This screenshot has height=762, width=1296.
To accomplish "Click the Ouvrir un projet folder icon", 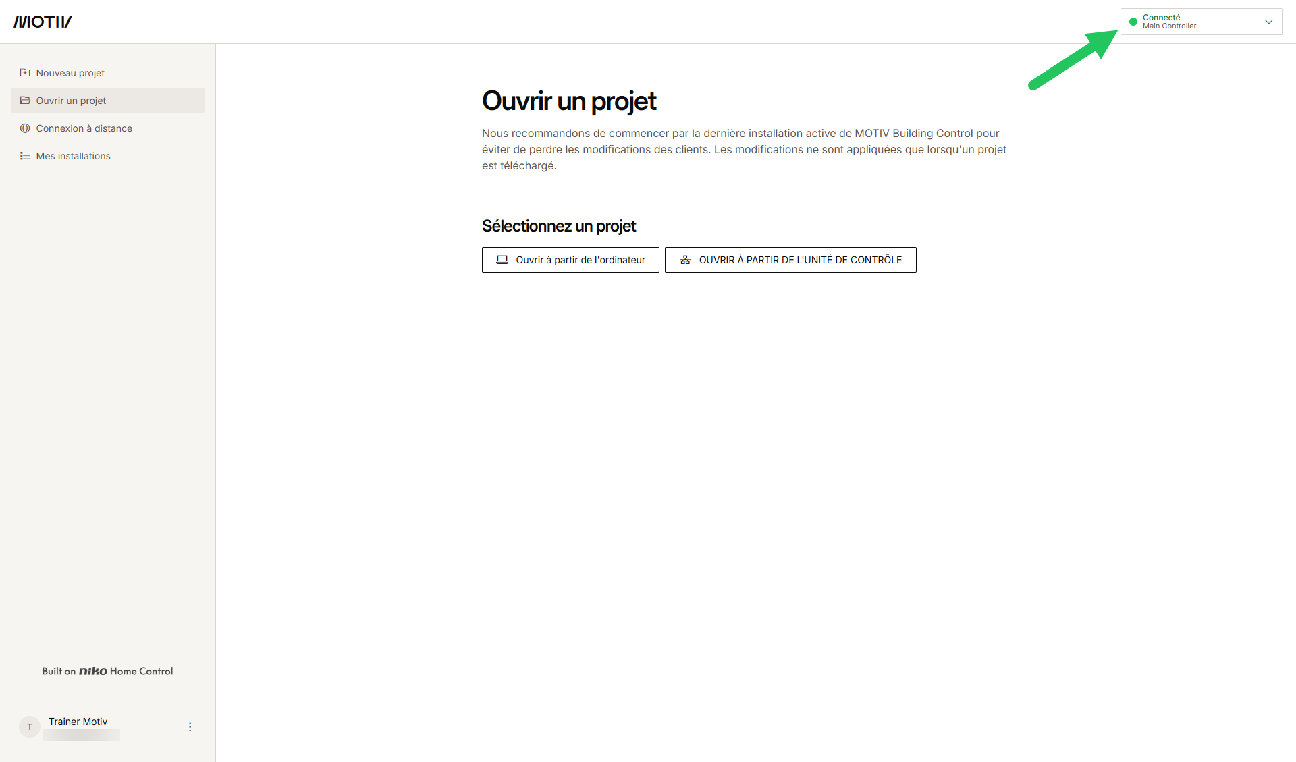I will [x=25, y=101].
